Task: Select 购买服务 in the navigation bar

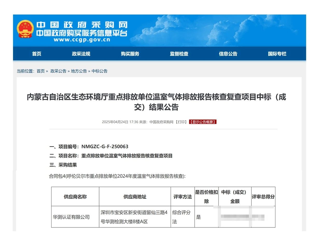Action: (x=130, y=54)
